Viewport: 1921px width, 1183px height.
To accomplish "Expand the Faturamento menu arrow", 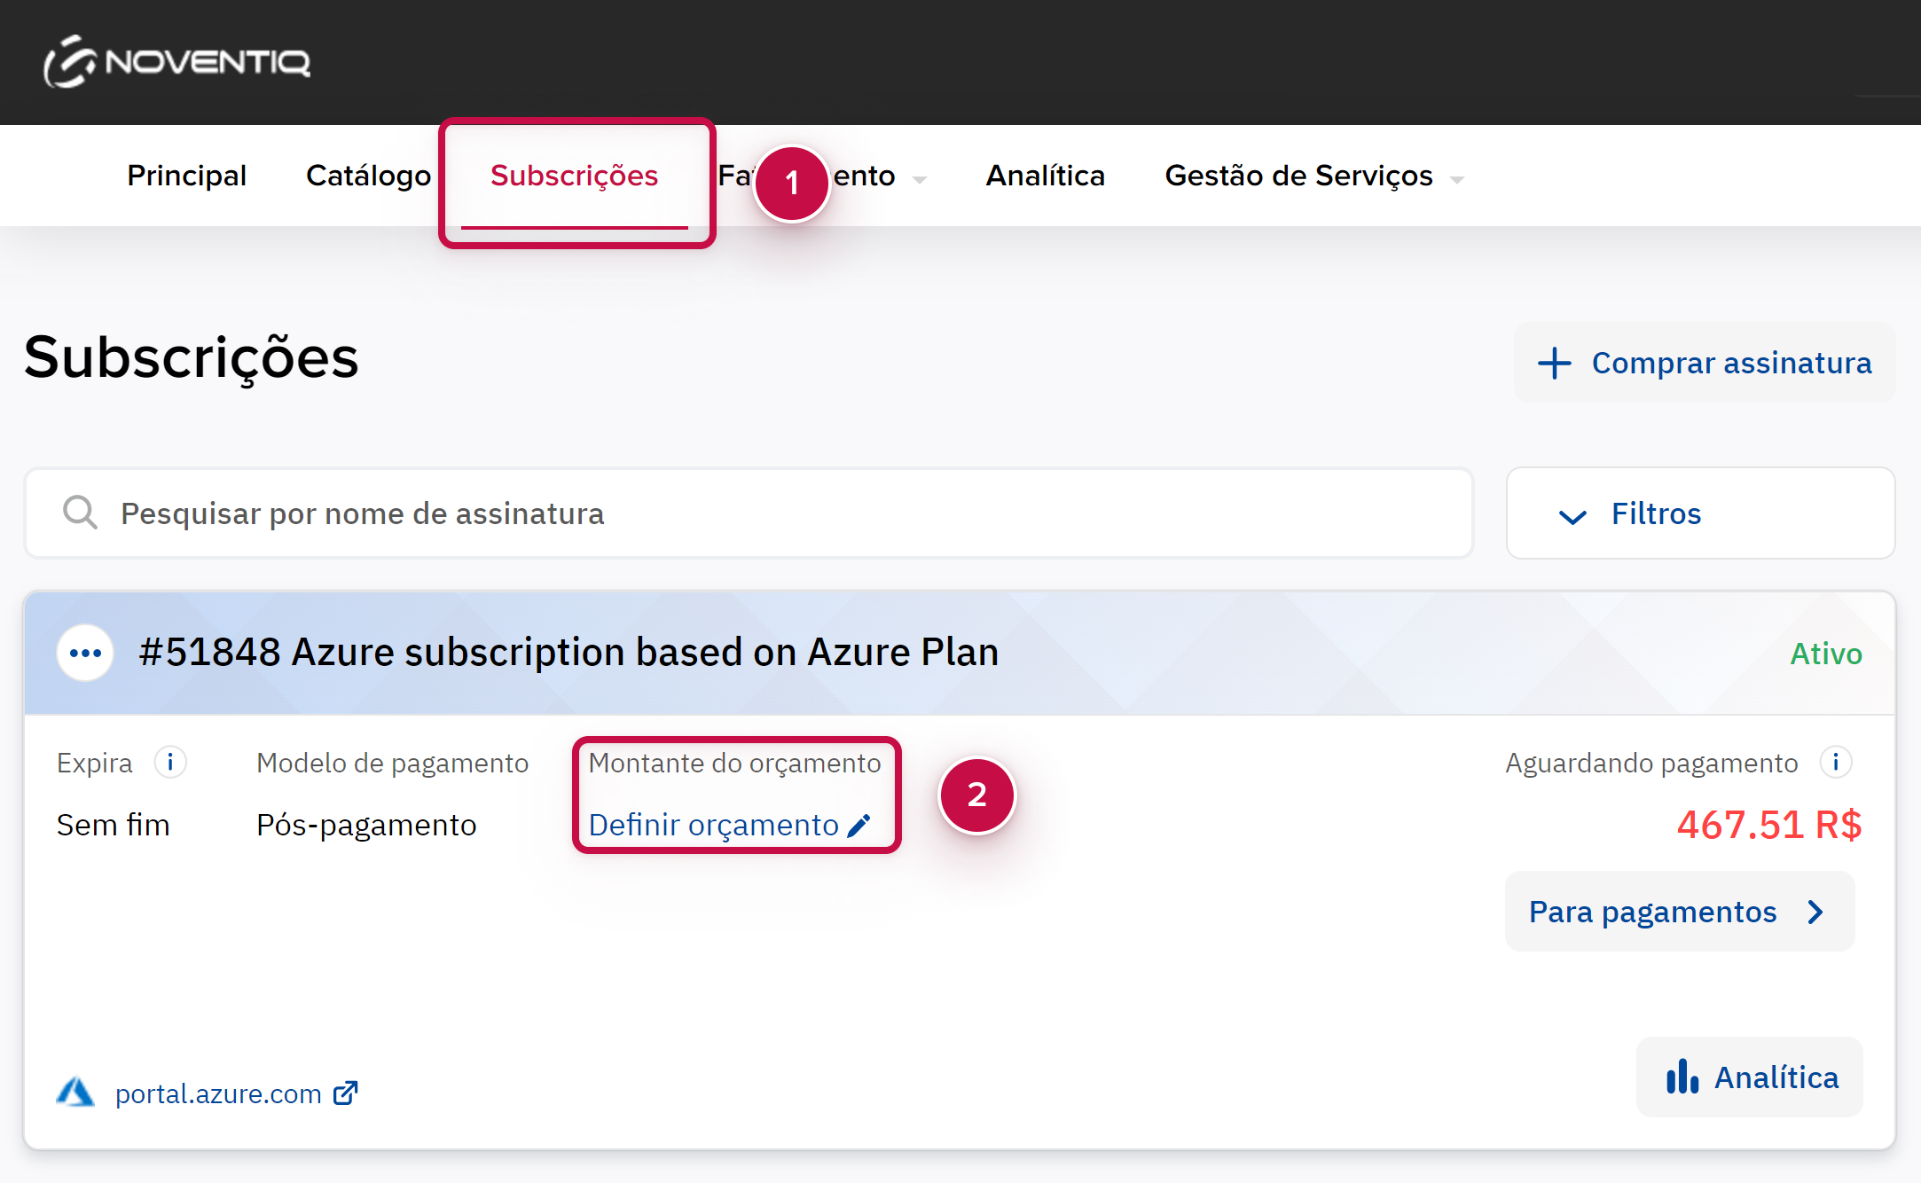I will tap(920, 179).
